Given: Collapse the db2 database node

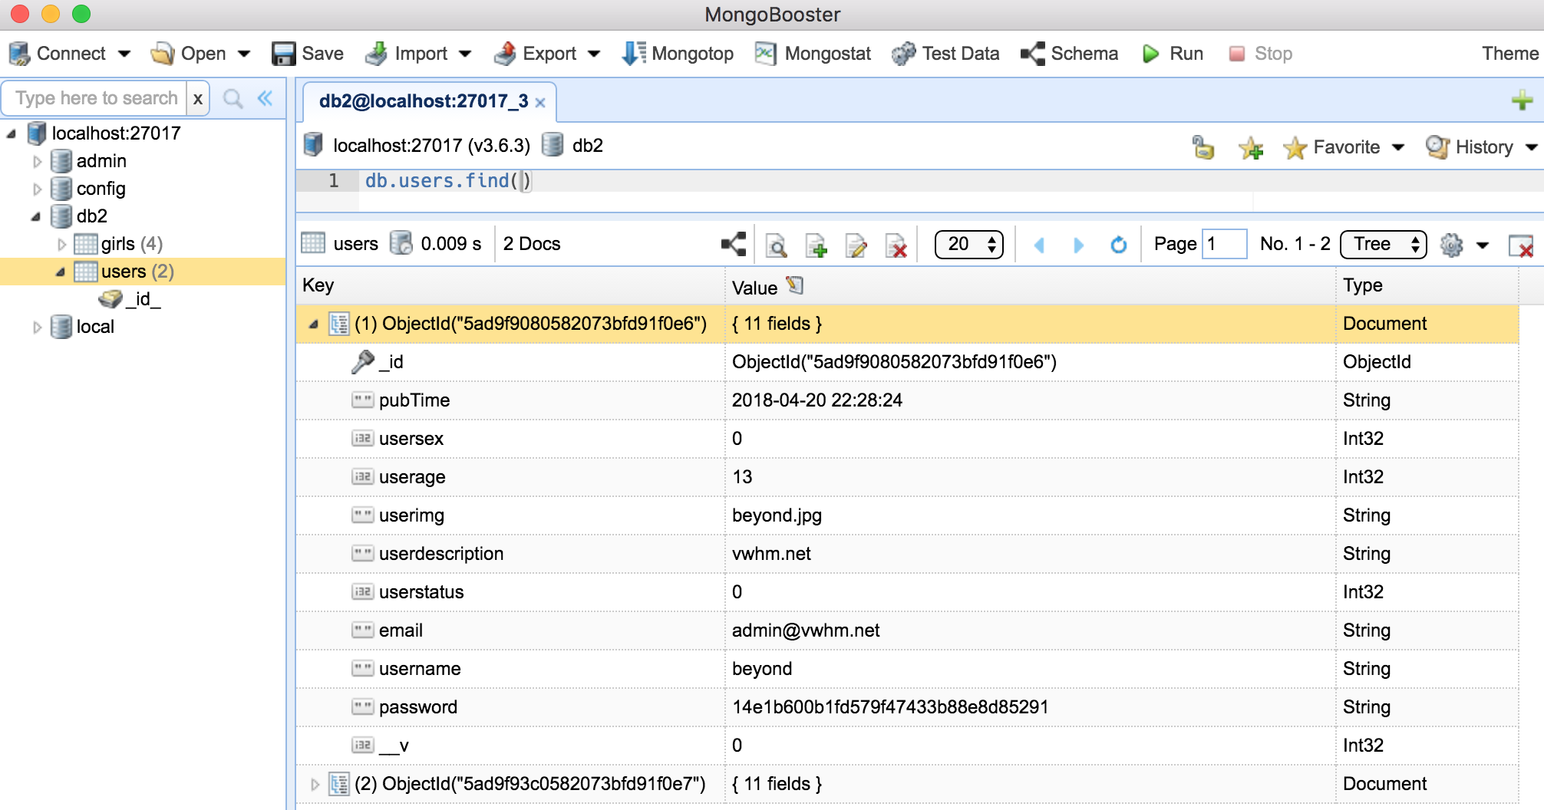Looking at the screenshot, I should click(x=35, y=216).
